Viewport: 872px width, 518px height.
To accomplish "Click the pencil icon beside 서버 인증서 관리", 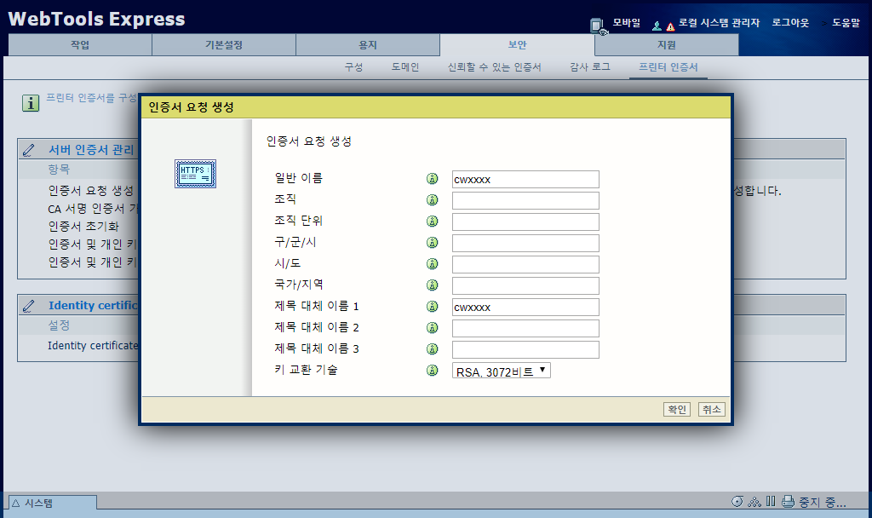I will click(30, 150).
